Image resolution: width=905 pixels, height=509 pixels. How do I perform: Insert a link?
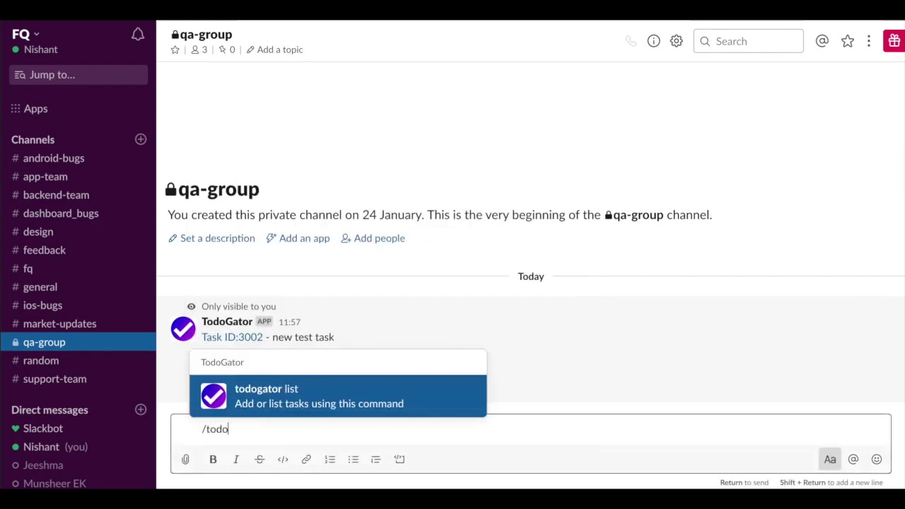306,460
